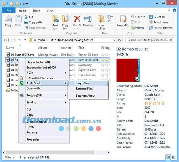Choose Delete in the context menu
The height and width of the screenshot is (162, 179).
click(x=30, y=127)
